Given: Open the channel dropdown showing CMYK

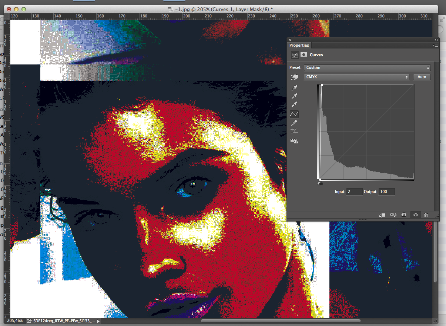Looking at the screenshot, I should (356, 77).
